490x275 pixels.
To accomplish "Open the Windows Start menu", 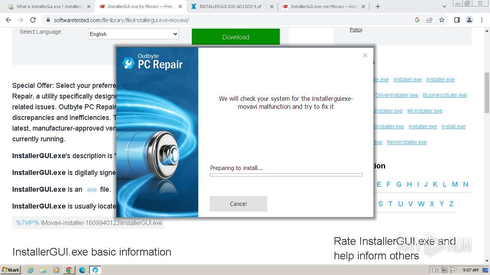I will click(10, 270).
